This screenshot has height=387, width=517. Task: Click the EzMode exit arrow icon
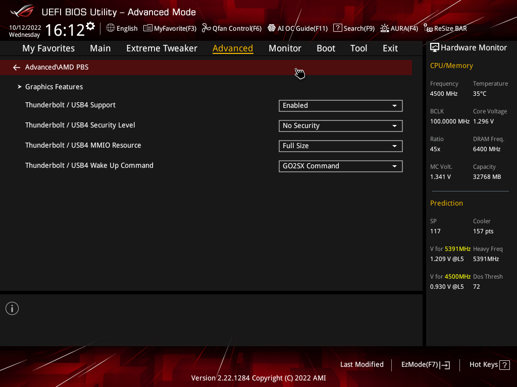pos(445,365)
